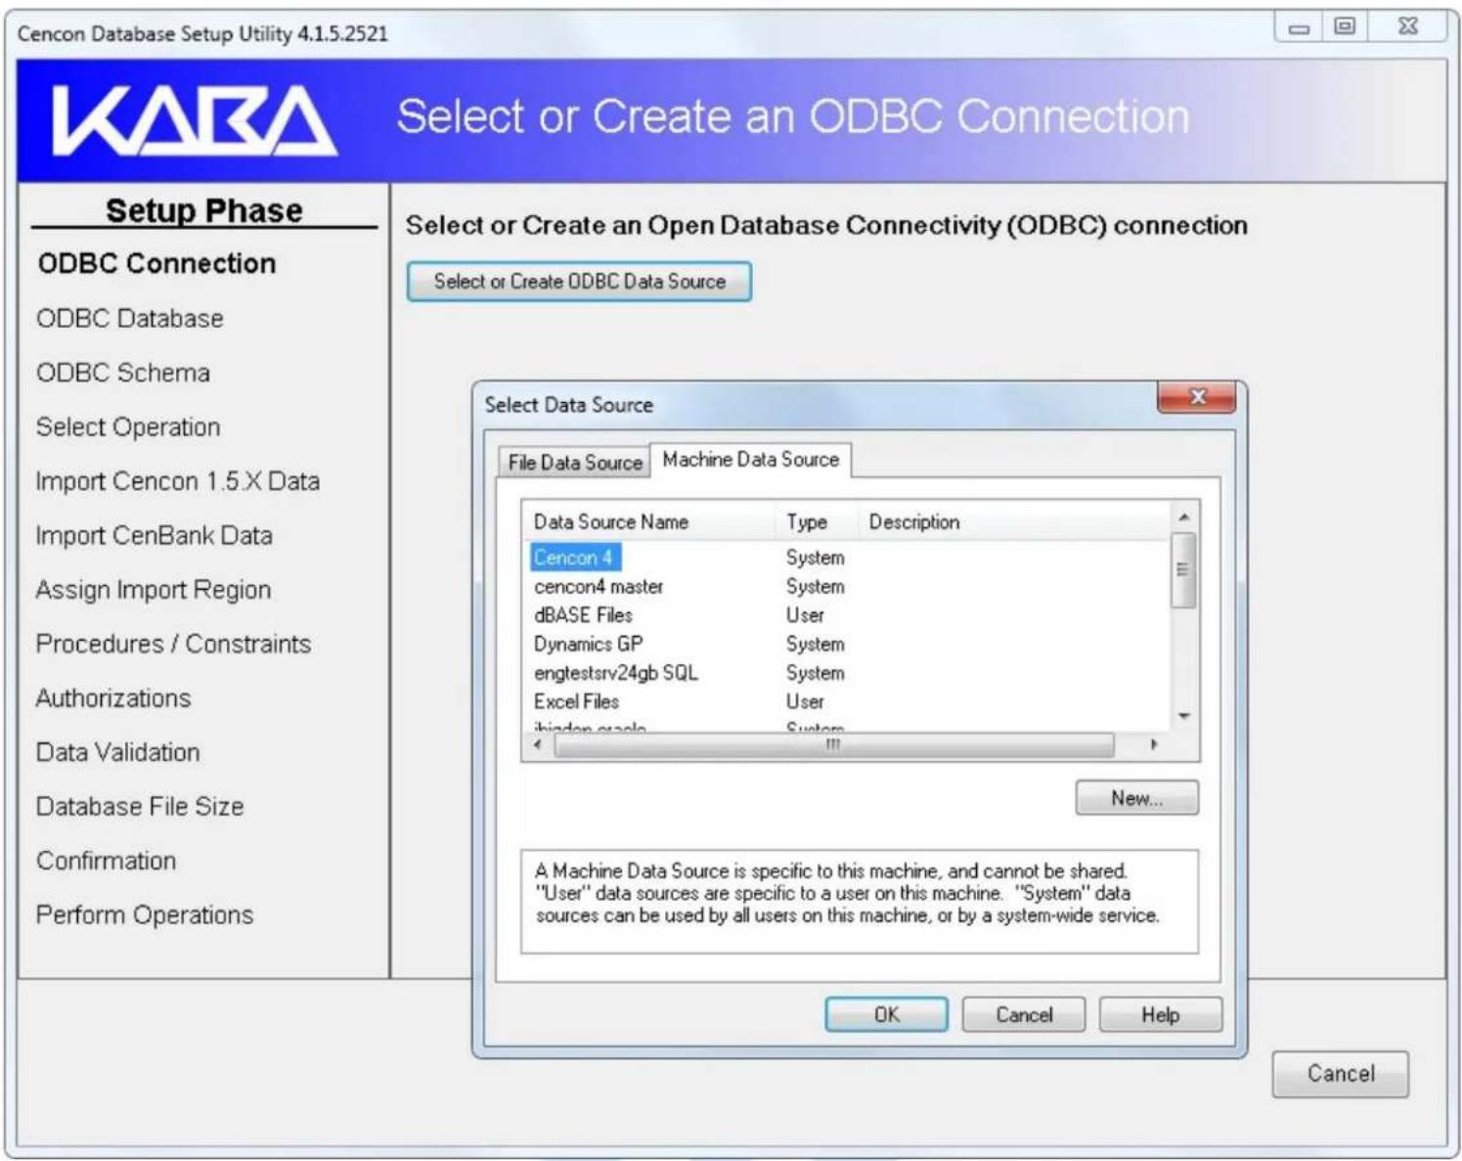
Task: Close the Cencon Database Setup Utility window
Action: (x=1408, y=26)
